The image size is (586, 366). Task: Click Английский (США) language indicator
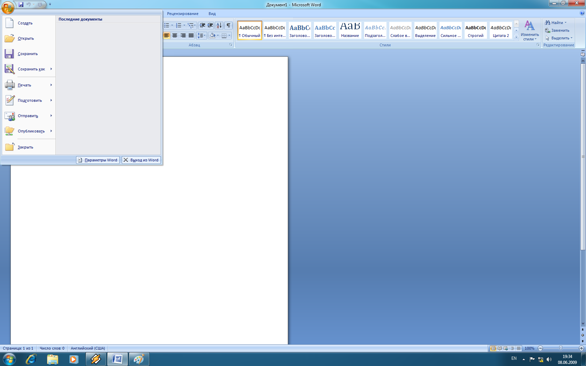click(88, 348)
